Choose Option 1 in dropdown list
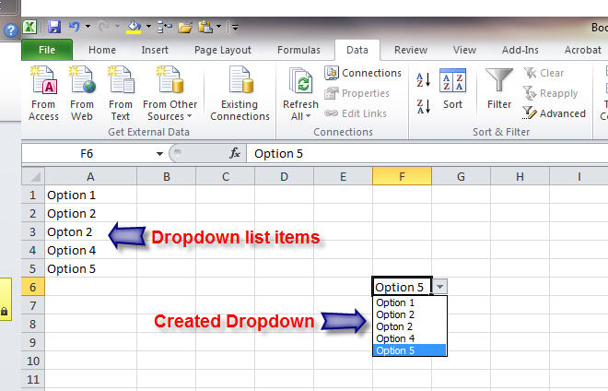The height and width of the screenshot is (391, 608). point(409,302)
